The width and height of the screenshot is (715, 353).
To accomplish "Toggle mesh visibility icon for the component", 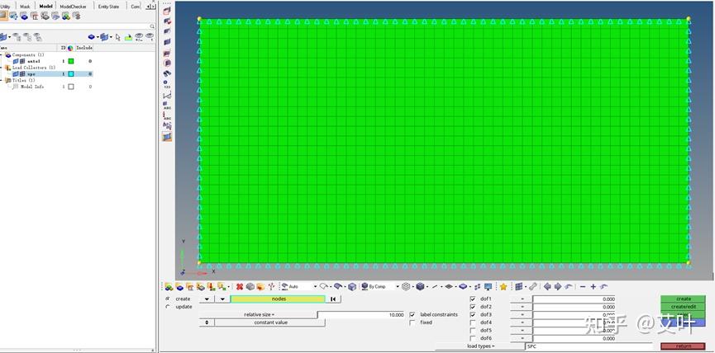I will click(22, 61).
